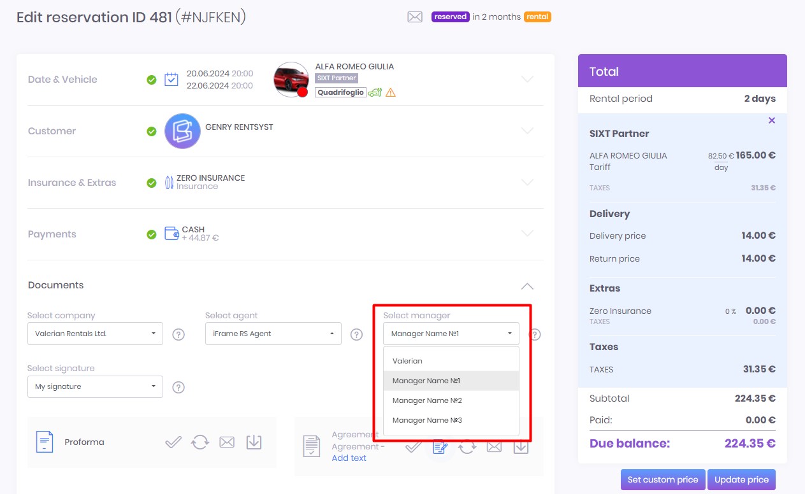The image size is (805, 494).
Task: Close the SIXT Partner price breakdown
Action: tap(772, 120)
